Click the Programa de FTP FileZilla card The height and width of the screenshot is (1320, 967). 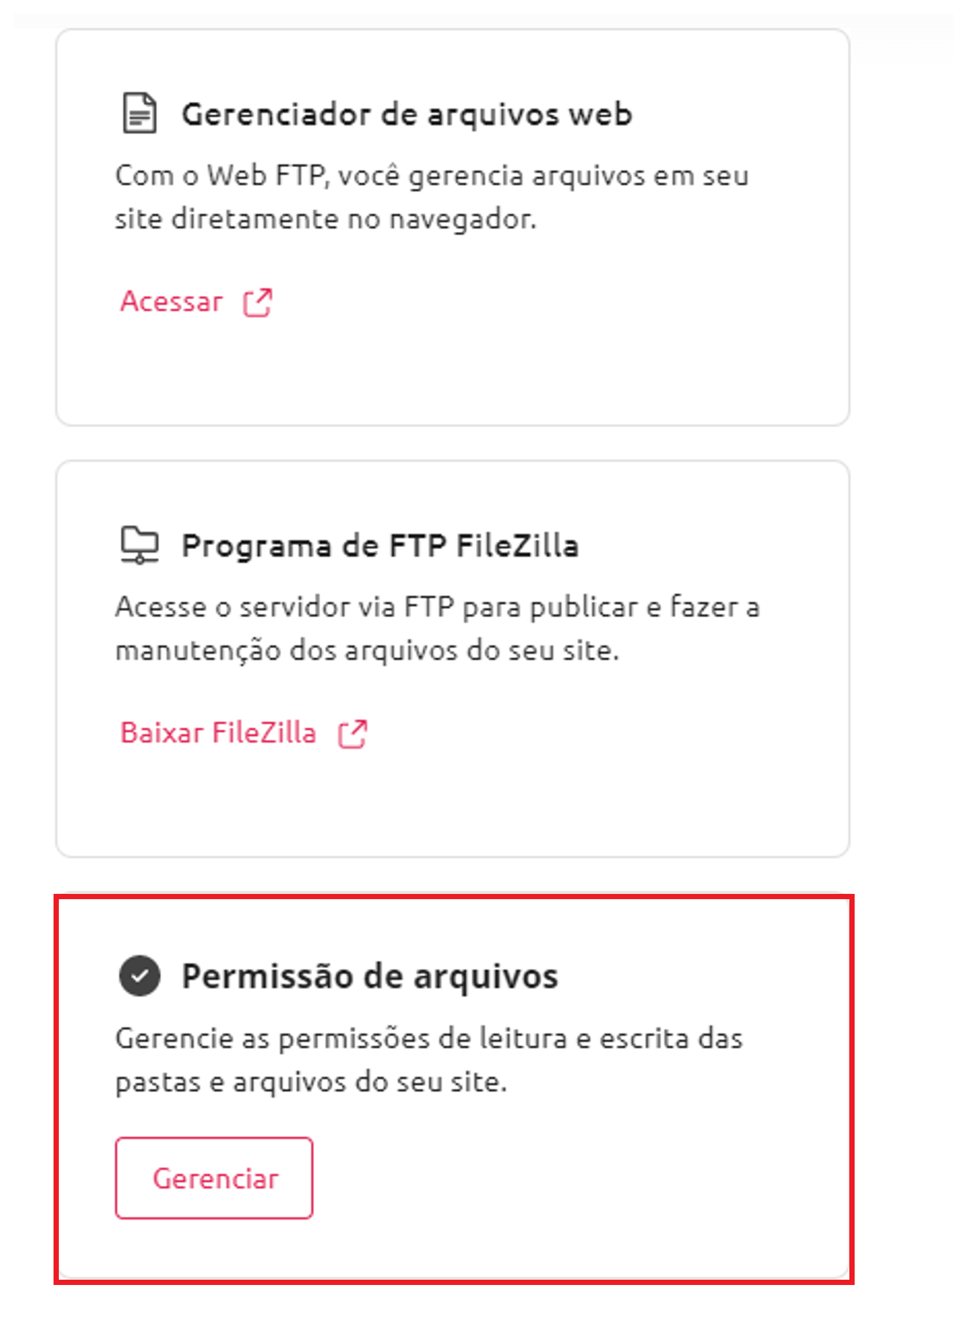pos(453,659)
